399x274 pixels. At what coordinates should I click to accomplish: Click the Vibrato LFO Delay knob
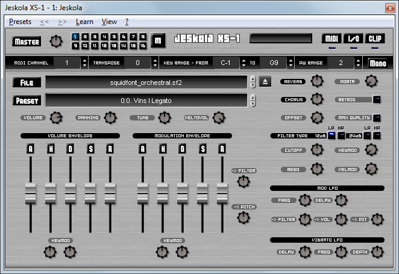(x=305, y=252)
